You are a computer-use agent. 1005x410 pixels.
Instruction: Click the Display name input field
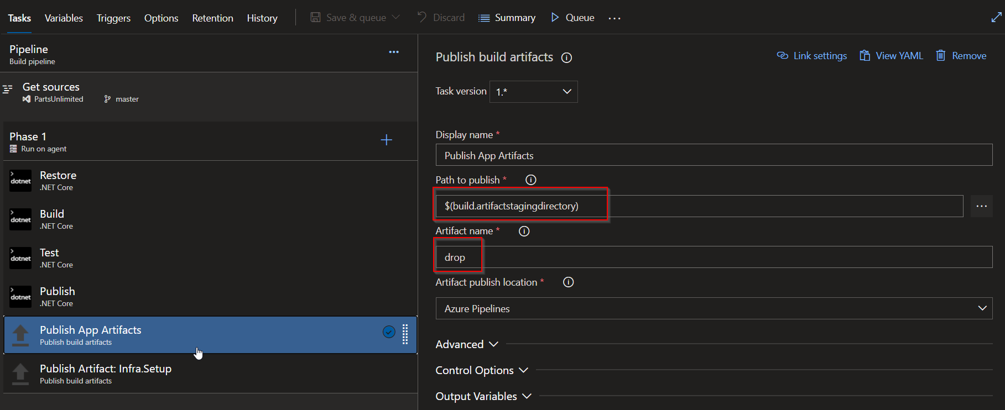tap(714, 155)
